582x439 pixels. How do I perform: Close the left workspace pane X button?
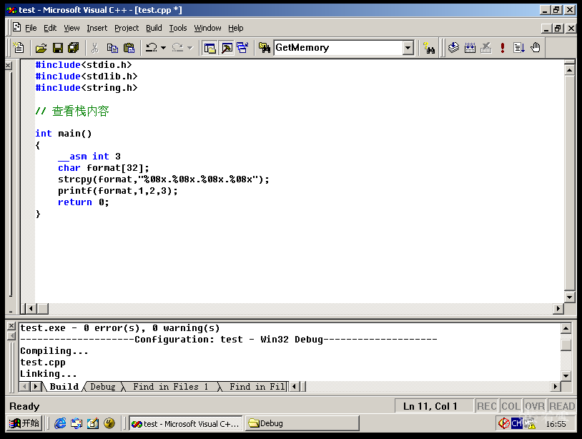click(x=9, y=66)
